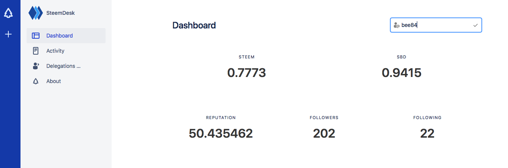Click the checkmark in the username field
The width and height of the screenshot is (508, 168).
[475, 25]
